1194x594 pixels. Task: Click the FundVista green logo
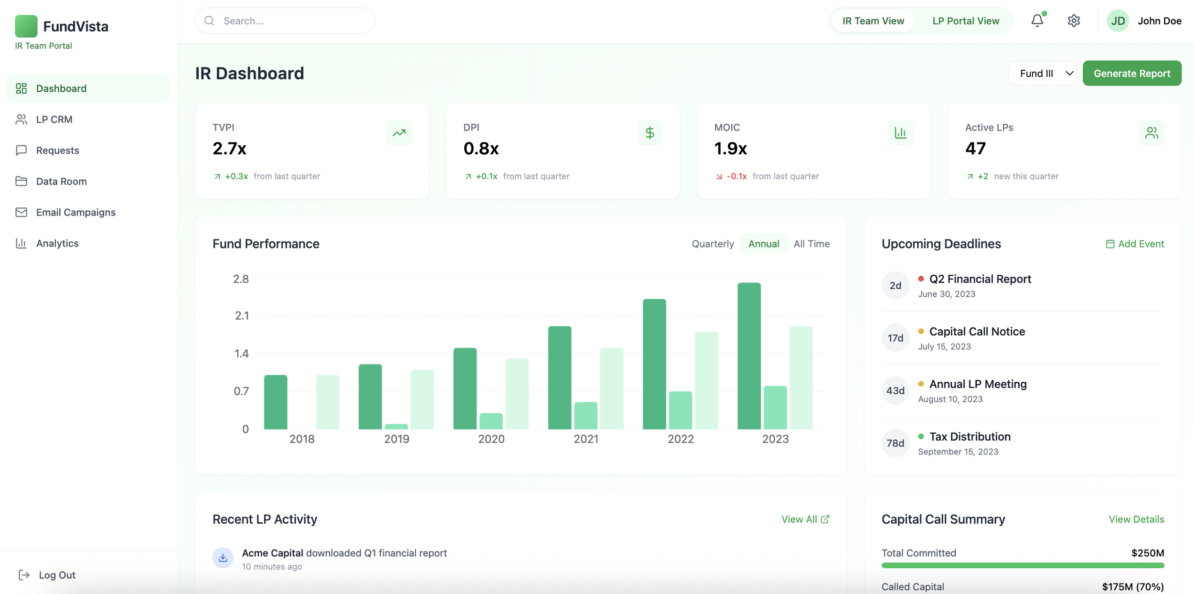click(26, 26)
